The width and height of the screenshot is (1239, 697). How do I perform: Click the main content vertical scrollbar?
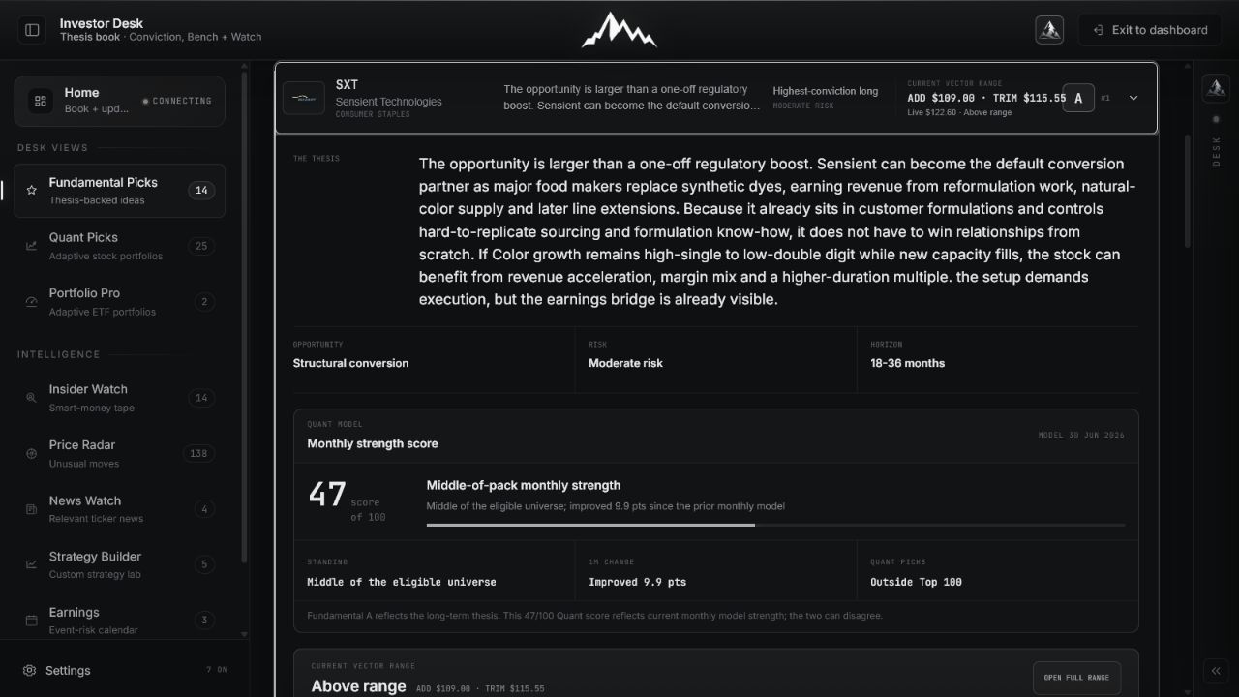(x=1188, y=191)
